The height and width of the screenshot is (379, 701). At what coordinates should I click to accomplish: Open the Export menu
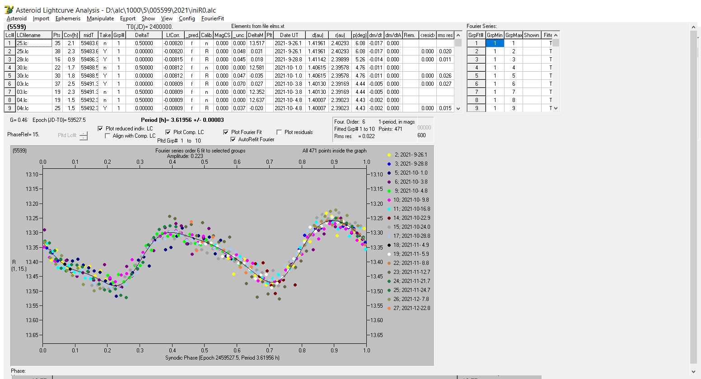pyautogui.click(x=128, y=18)
